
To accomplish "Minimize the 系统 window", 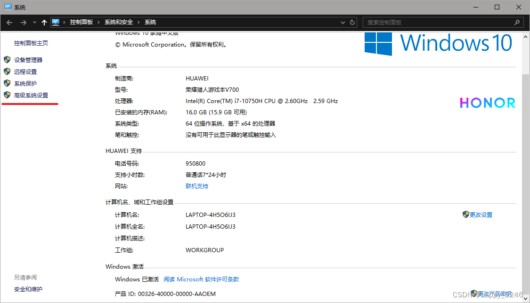I will pyautogui.click(x=476, y=7).
